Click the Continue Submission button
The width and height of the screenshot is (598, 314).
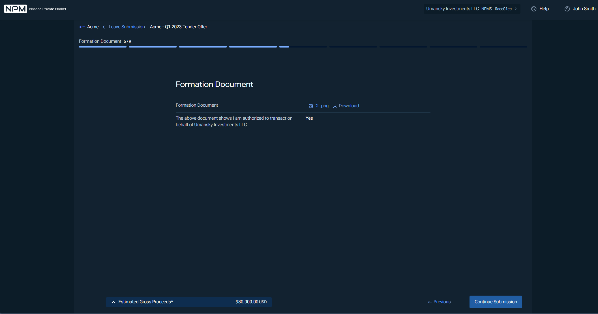[496, 302]
